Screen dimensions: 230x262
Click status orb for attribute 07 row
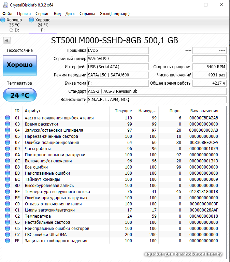8,142
